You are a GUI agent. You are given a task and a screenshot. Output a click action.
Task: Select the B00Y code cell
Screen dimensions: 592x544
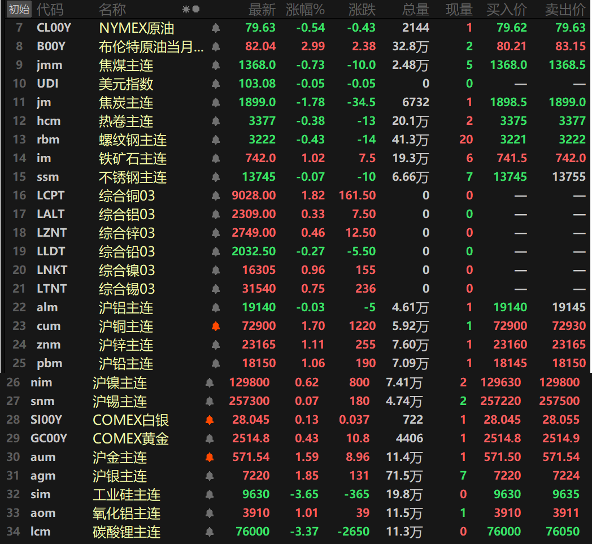point(51,46)
